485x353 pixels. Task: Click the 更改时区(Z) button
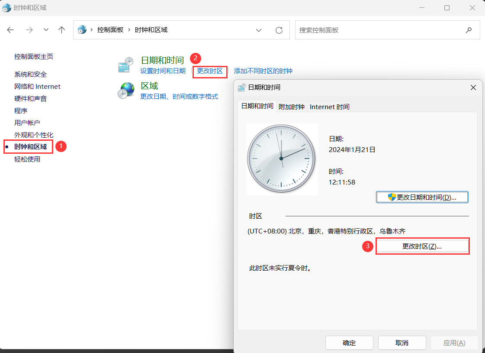[422, 246]
